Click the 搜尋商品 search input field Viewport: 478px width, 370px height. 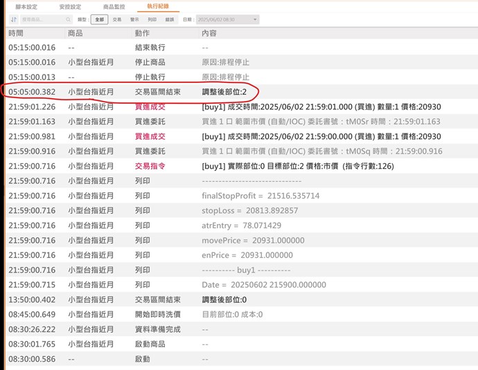pos(42,20)
